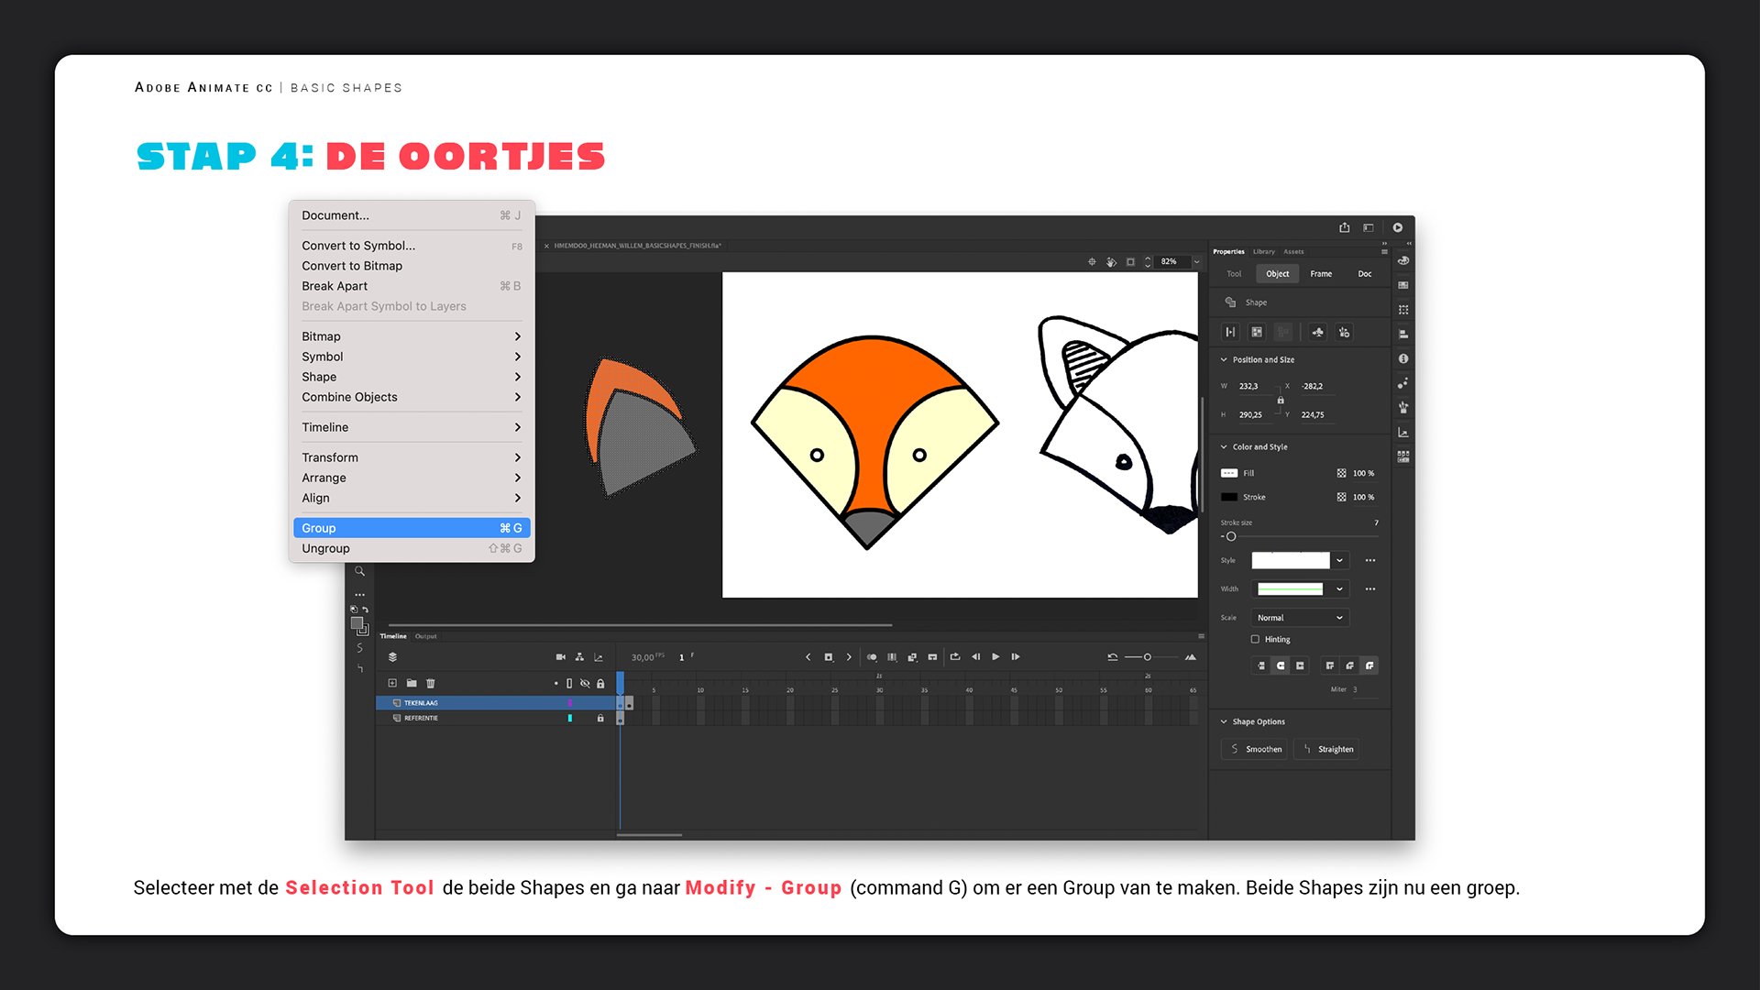The image size is (1760, 990).
Task: Open the Align panel icon
Action: [x=1403, y=335]
